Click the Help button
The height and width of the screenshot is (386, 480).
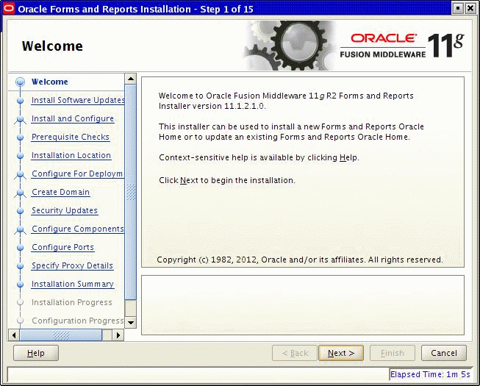36,353
